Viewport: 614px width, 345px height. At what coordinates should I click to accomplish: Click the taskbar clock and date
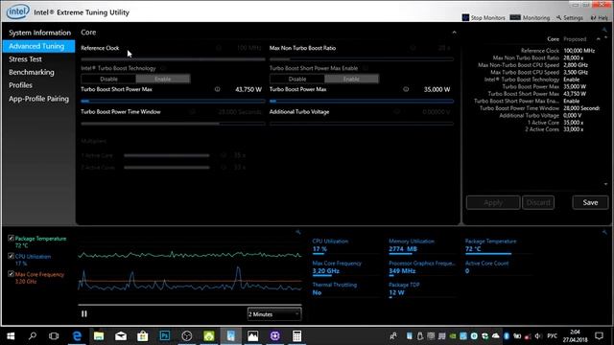pyautogui.click(x=575, y=336)
